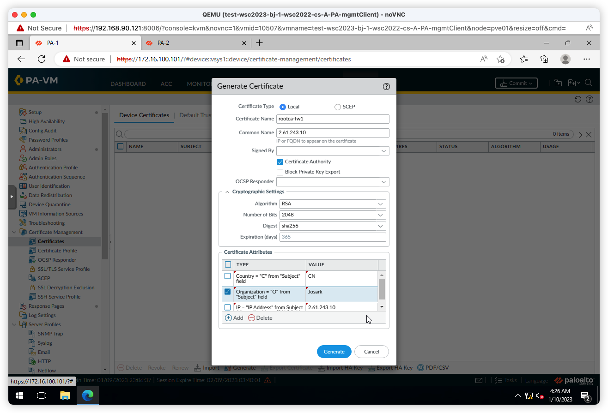Open File Explorer in the taskbar

click(x=65, y=395)
